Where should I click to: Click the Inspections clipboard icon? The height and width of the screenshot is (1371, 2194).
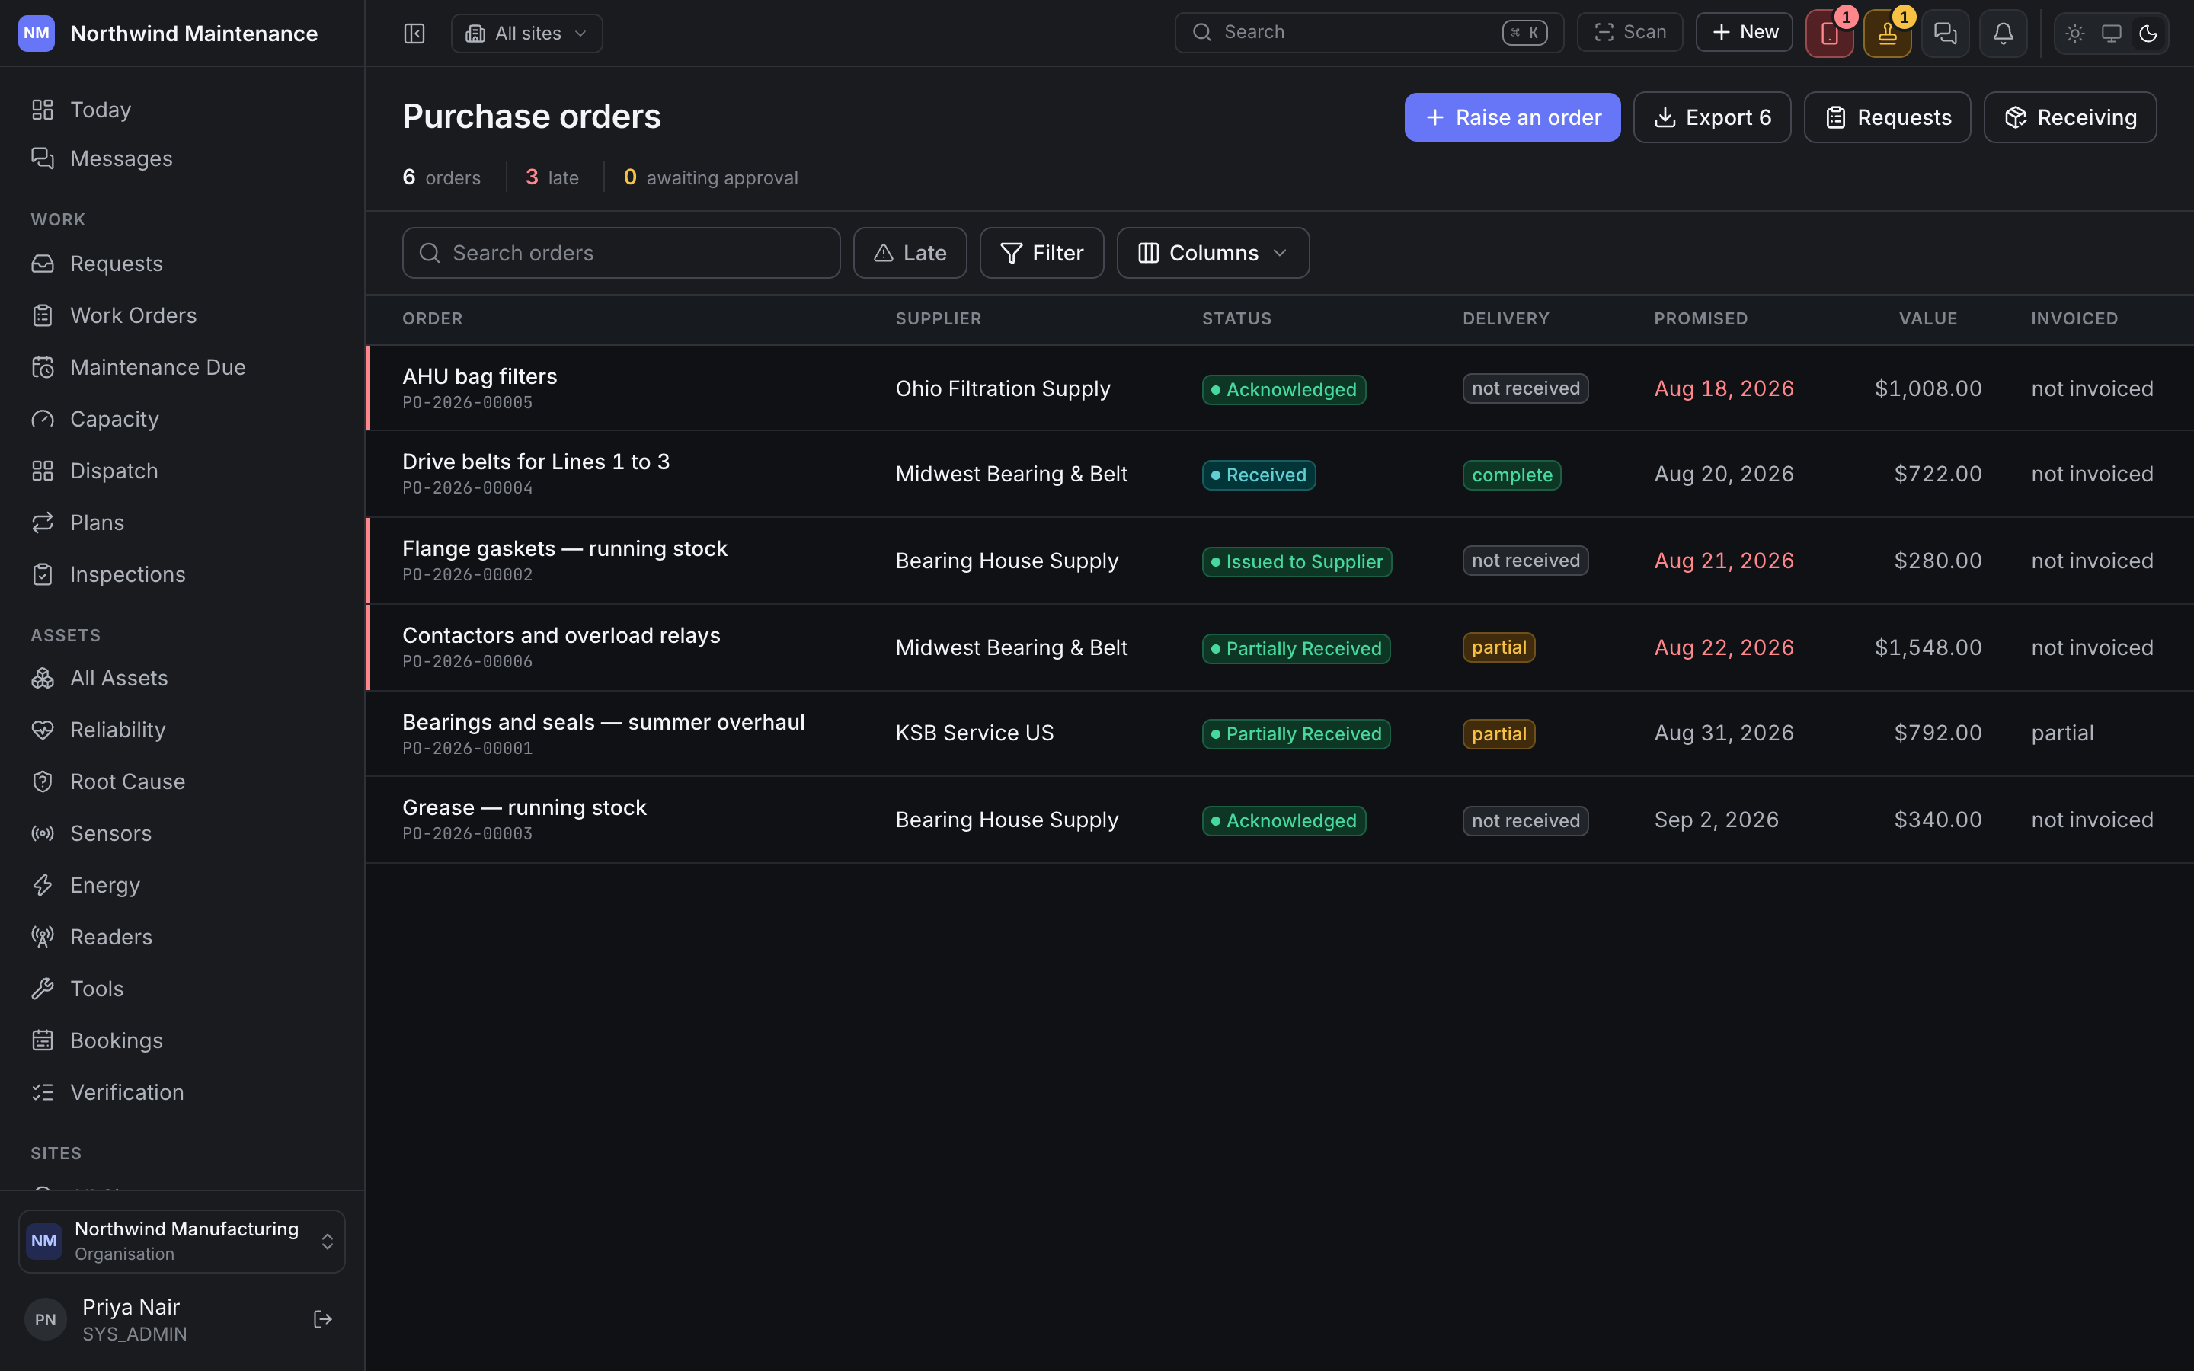[43, 574]
